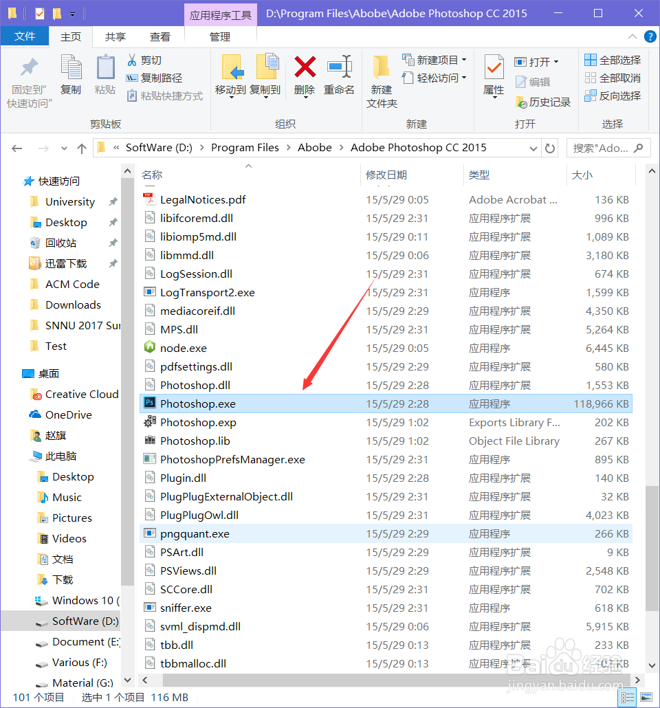This screenshot has height=708, width=660.
Task: Click the refresh button in the address bar
Action: [551, 148]
